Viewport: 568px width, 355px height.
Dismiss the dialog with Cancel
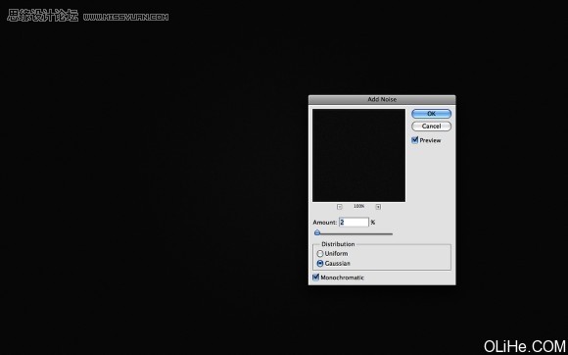431,127
